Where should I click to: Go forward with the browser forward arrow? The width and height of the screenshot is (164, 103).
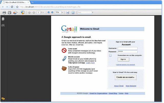pos(7,7)
